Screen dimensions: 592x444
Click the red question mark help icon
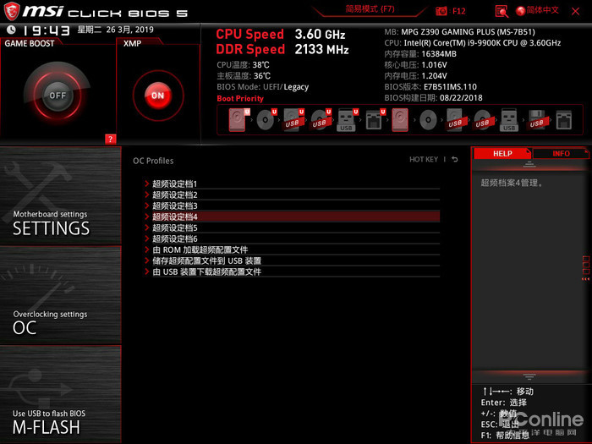pos(110,139)
